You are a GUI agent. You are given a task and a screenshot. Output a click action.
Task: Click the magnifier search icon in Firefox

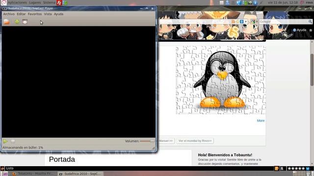point(310,22)
